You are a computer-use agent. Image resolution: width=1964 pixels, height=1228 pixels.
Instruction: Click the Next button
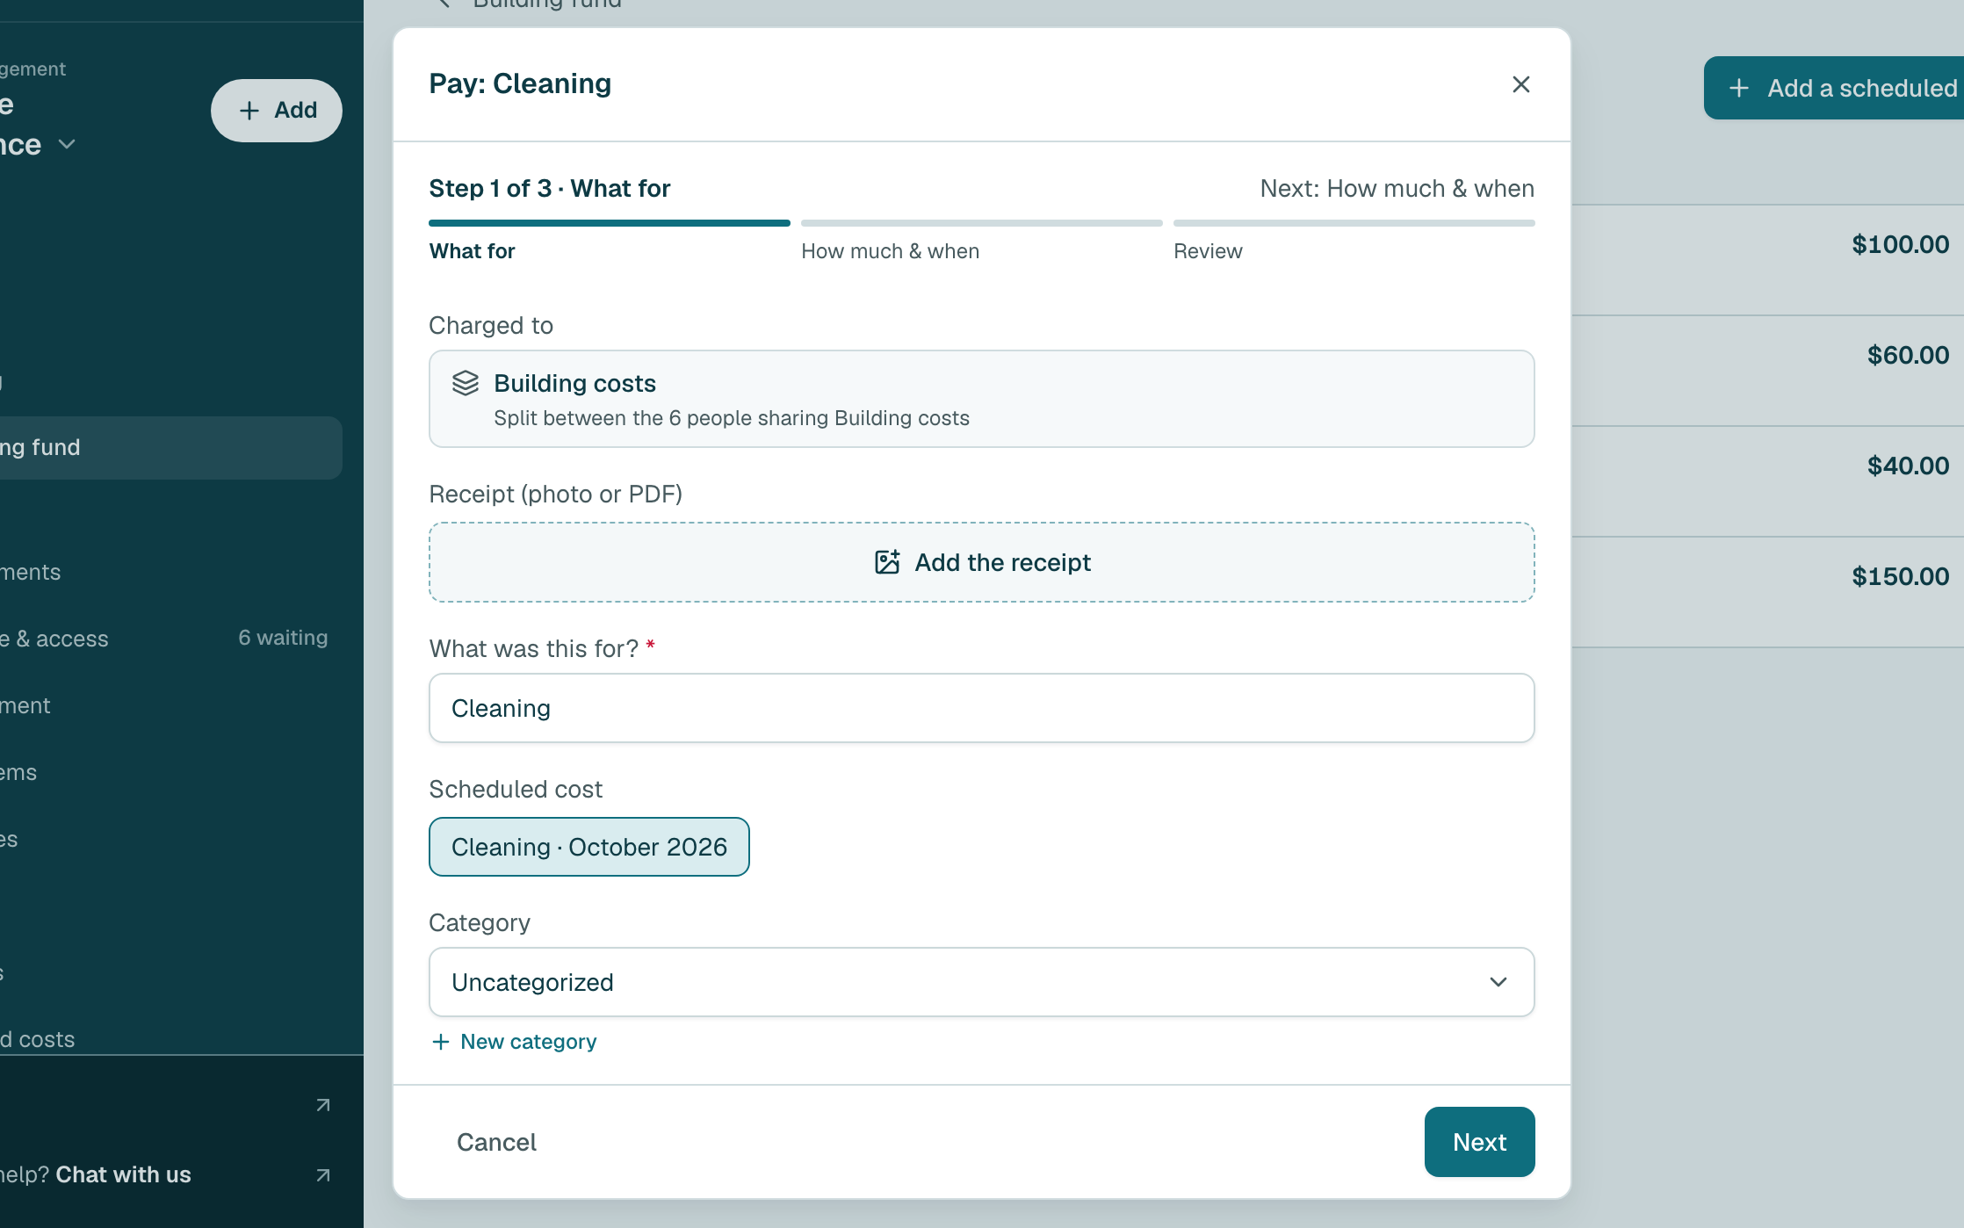1479,1141
